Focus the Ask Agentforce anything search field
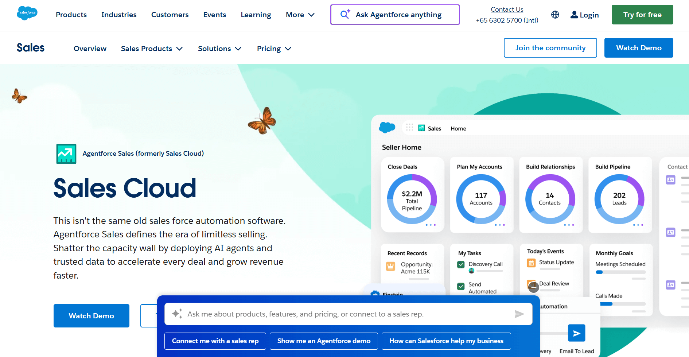 coord(395,15)
